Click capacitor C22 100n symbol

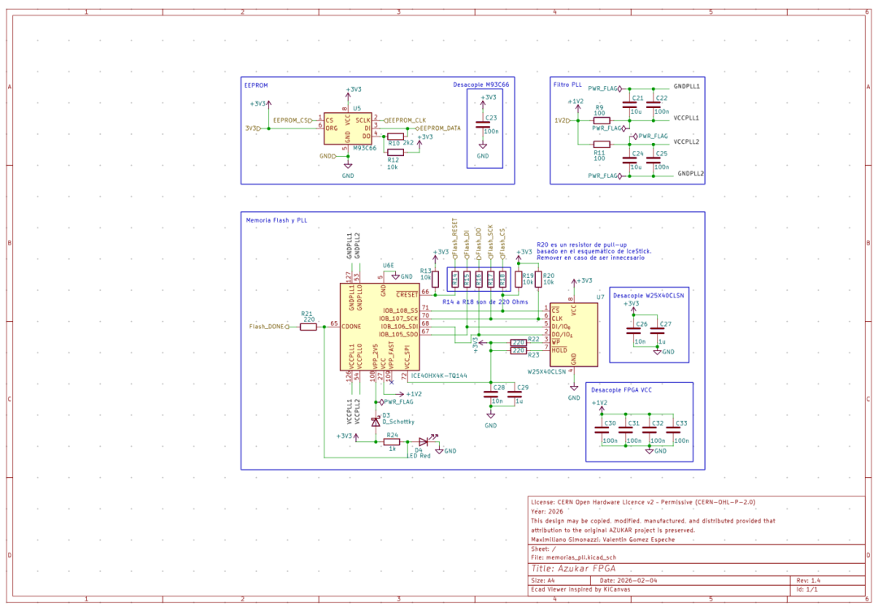(x=654, y=105)
